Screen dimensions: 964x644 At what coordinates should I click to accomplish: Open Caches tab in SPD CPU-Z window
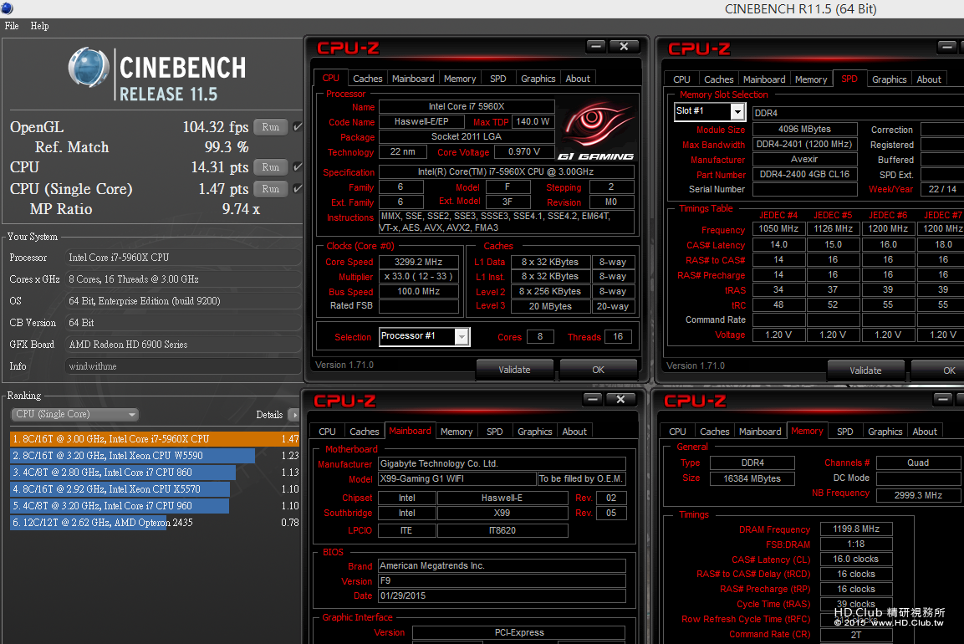point(719,79)
